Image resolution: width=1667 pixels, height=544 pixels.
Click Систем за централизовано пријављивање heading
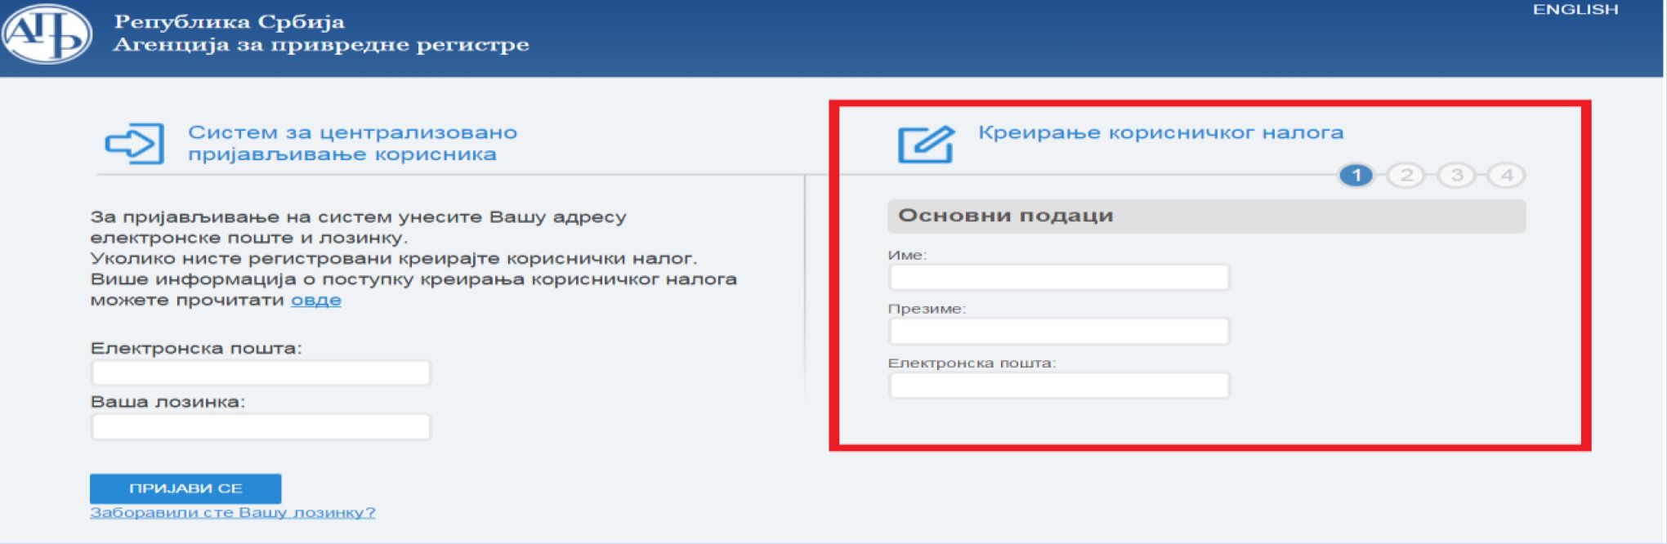[352, 143]
